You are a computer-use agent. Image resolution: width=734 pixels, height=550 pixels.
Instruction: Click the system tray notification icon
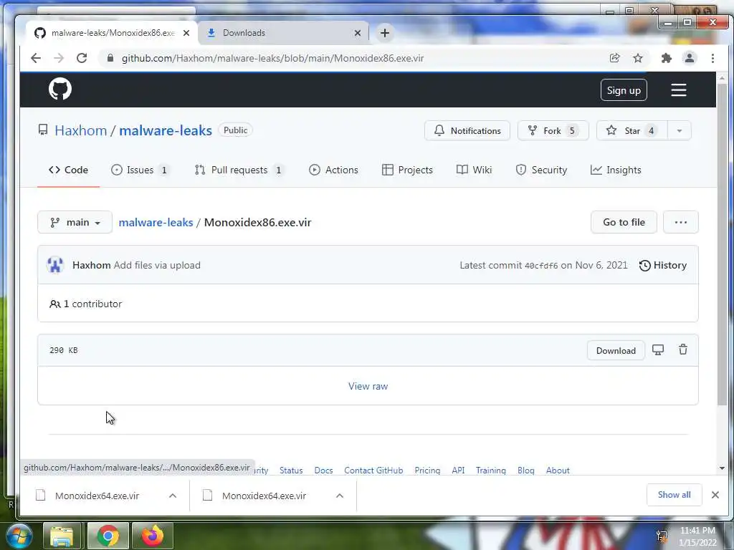(x=662, y=536)
